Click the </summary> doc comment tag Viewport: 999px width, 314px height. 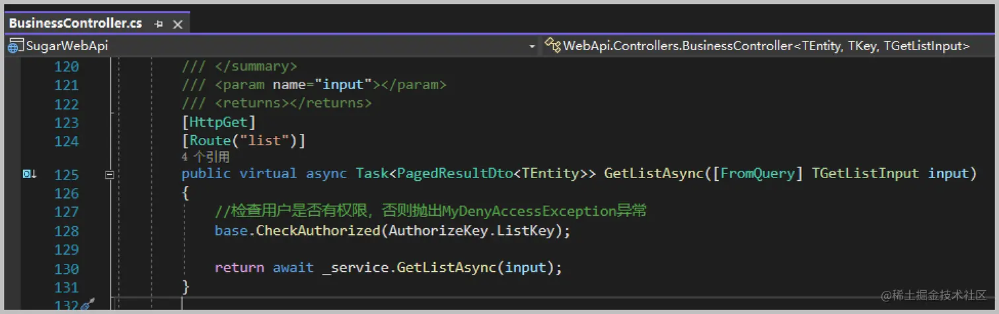(x=256, y=66)
